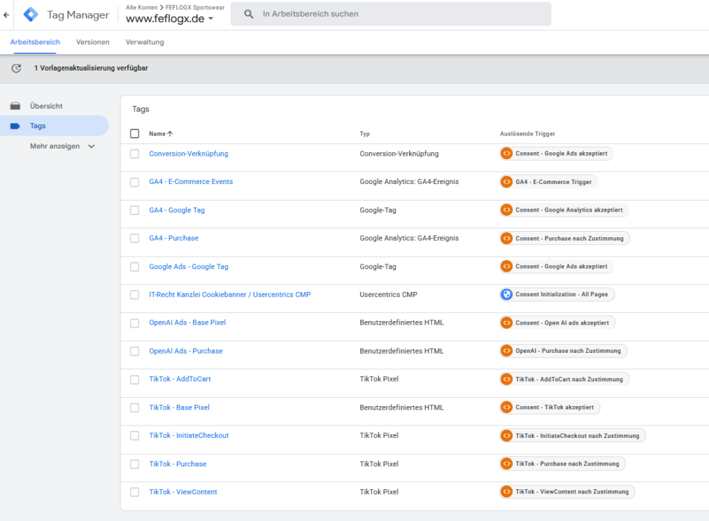709x521 pixels.
Task: Check the TikTok - ViewContent checkbox
Action: tap(135, 492)
